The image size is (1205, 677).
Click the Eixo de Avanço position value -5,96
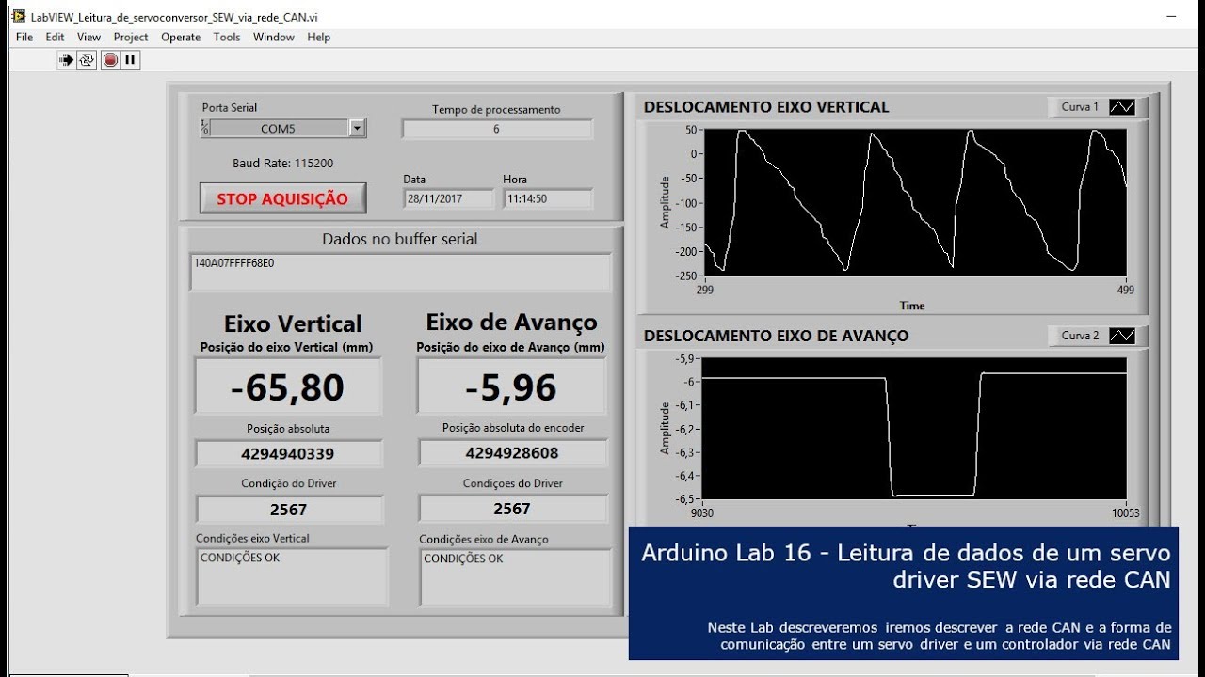[512, 386]
